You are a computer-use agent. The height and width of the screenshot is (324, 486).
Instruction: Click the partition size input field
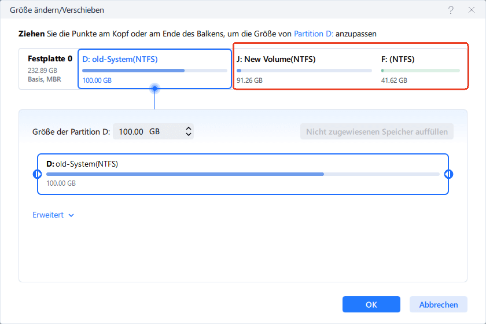(147, 132)
